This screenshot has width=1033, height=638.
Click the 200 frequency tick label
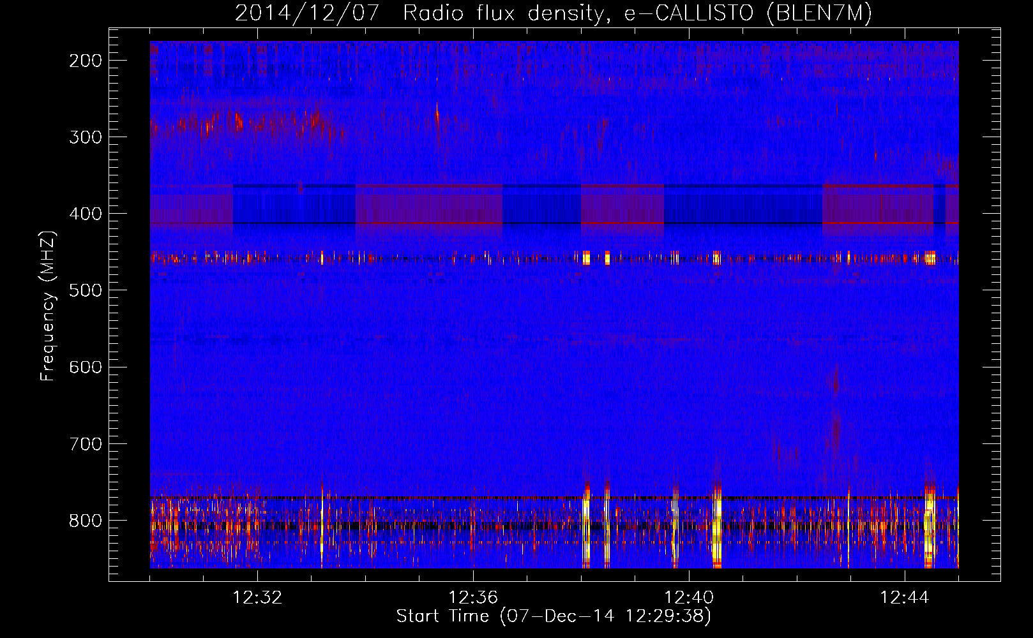point(86,61)
